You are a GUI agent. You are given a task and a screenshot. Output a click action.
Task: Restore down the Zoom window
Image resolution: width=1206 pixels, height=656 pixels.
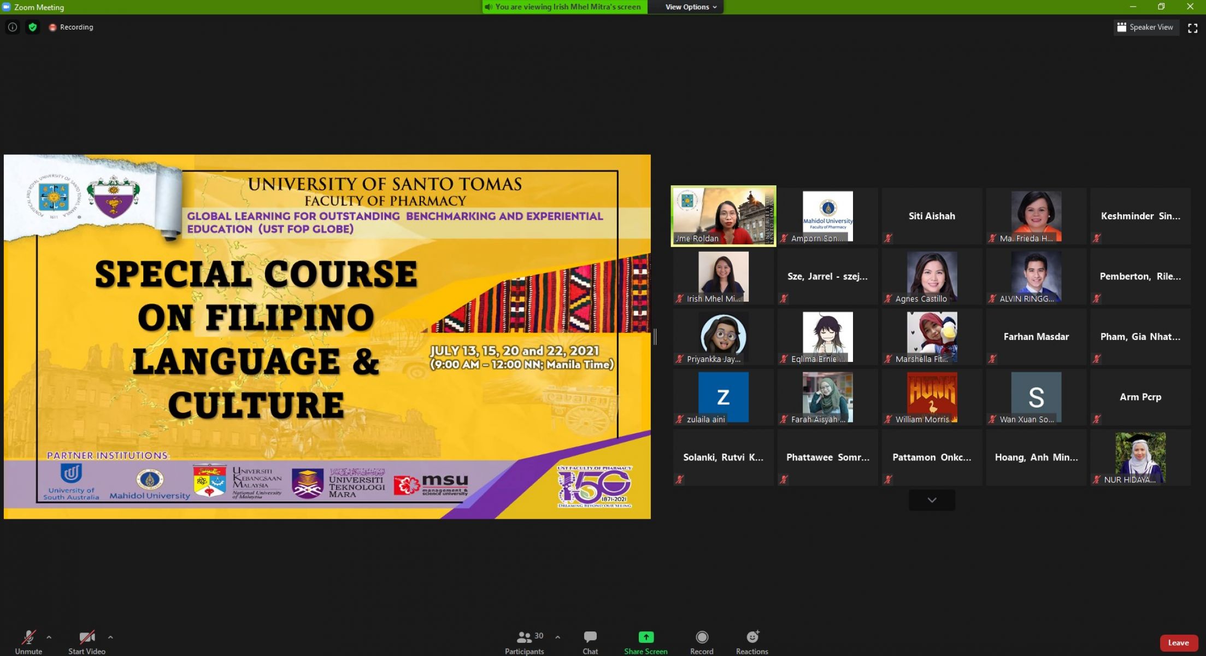[1161, 7]
